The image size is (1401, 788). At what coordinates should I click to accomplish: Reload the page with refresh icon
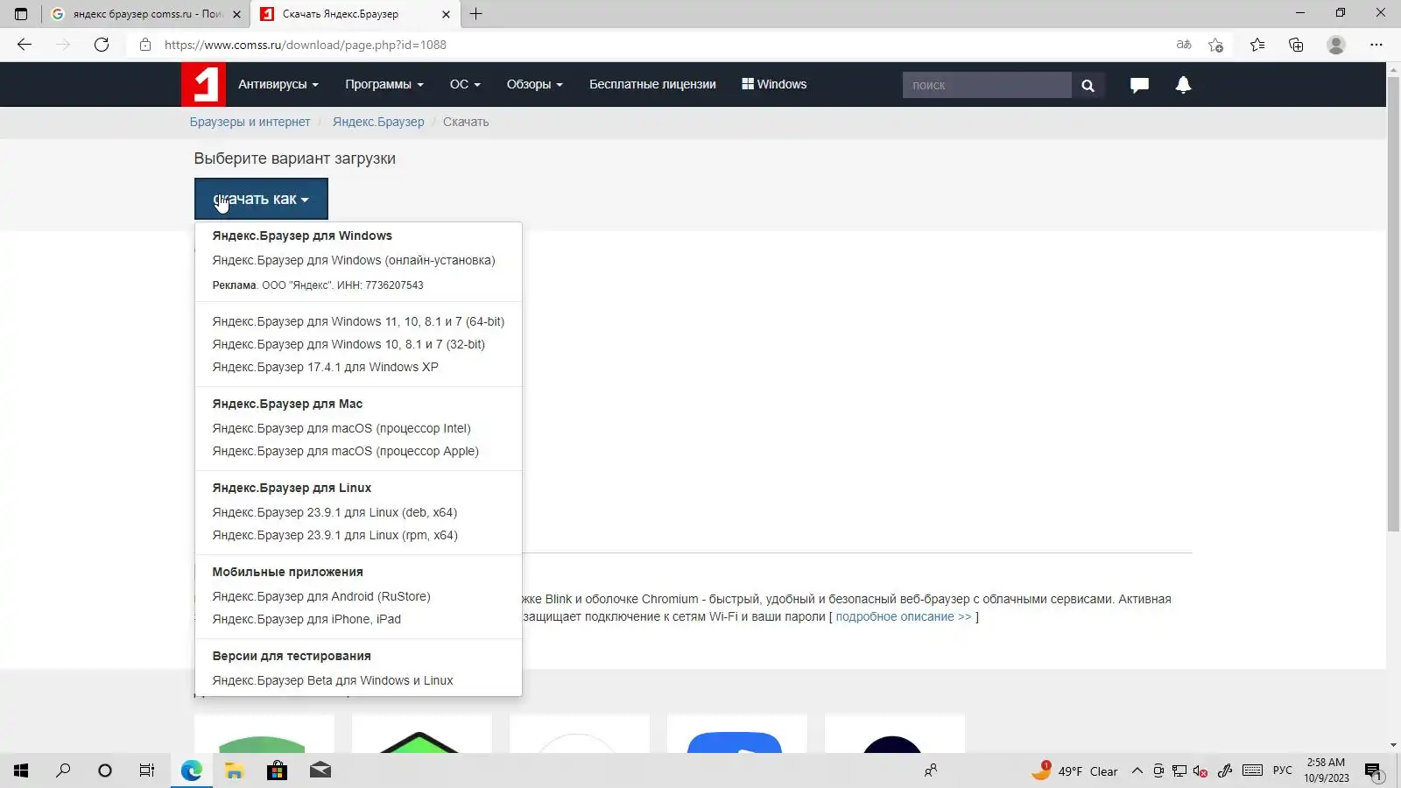point(102,45)
